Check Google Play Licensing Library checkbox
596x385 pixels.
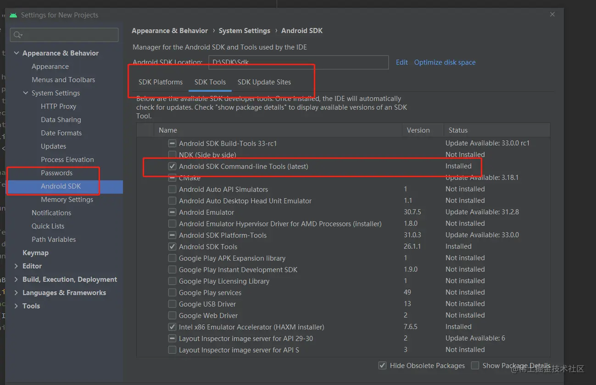172,281
